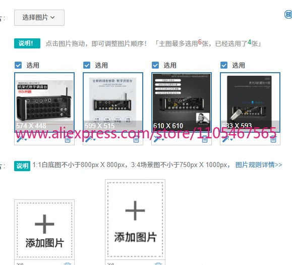This screenshot has width=292, height=265.
Task: Select the 633 X 593 microphone thumbnail
Action: pos(250,102)
